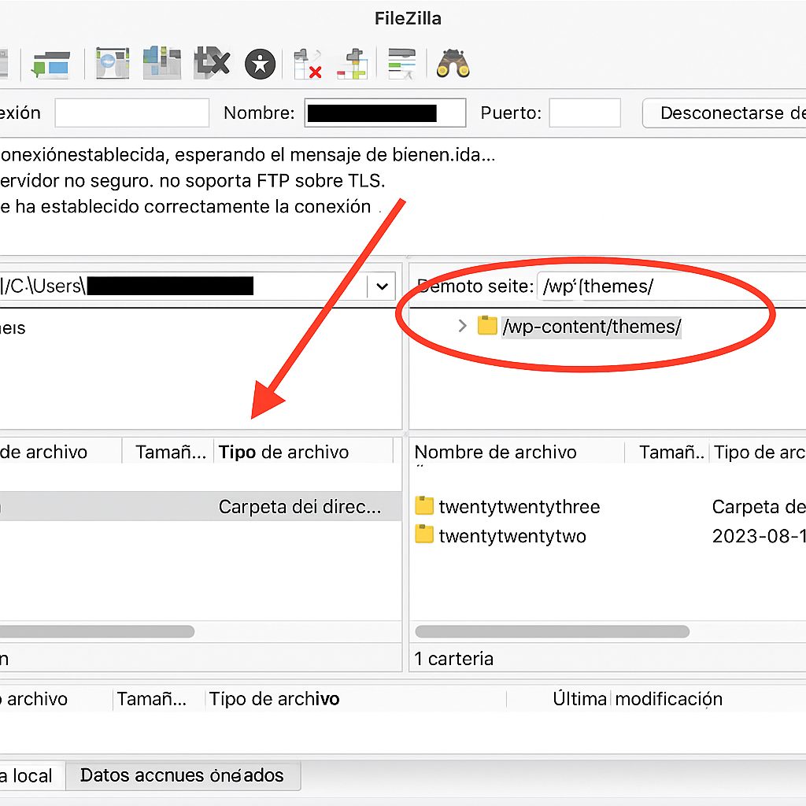Toggle display of the local directory tree
Image resolution: width=806 pixels, height=806 pixels.
[x=112, y=63]
